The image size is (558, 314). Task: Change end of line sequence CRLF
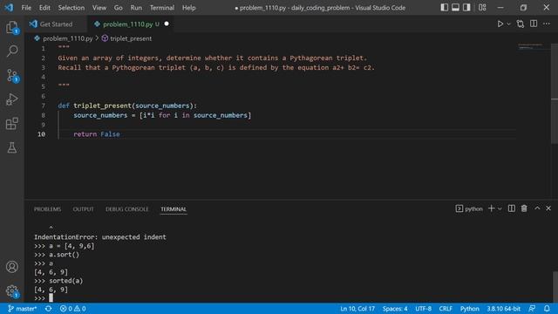coord(446,309)
